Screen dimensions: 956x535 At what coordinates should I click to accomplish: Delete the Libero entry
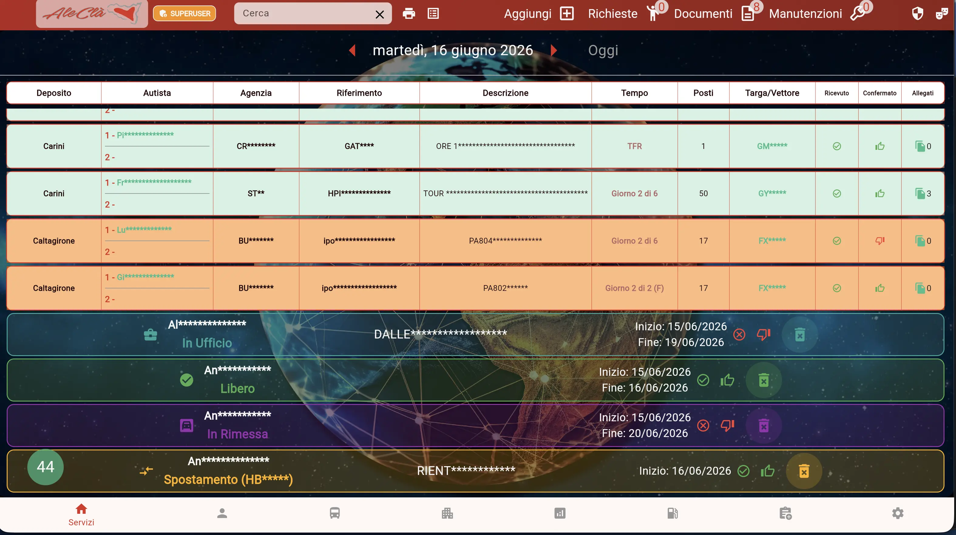(x=763, y=380)
